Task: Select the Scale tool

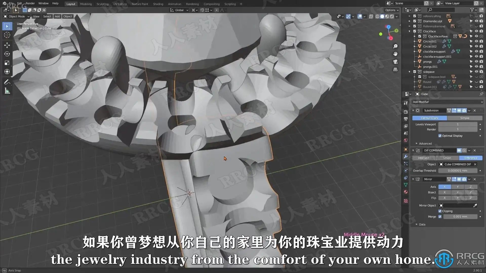Action: pyautogui.click(x=7, y=63)
